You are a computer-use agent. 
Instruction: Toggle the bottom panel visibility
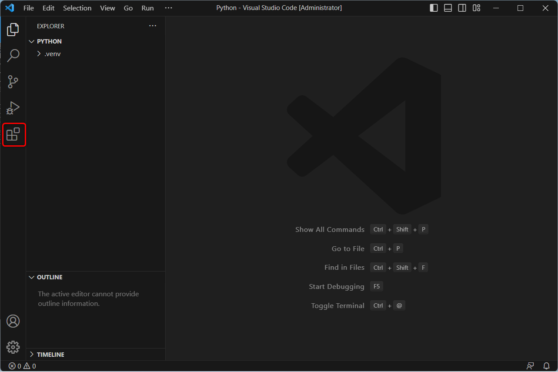click(448, 8)
